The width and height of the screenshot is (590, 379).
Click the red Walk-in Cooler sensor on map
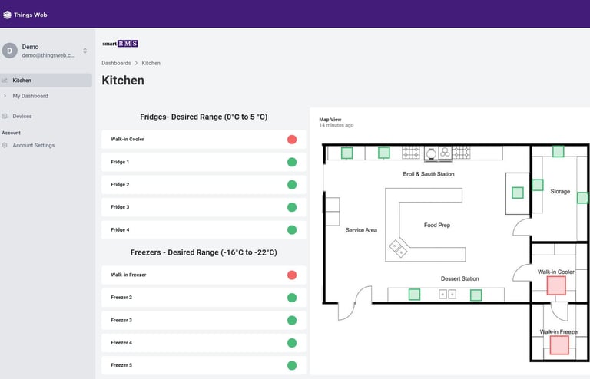[556, 285]
